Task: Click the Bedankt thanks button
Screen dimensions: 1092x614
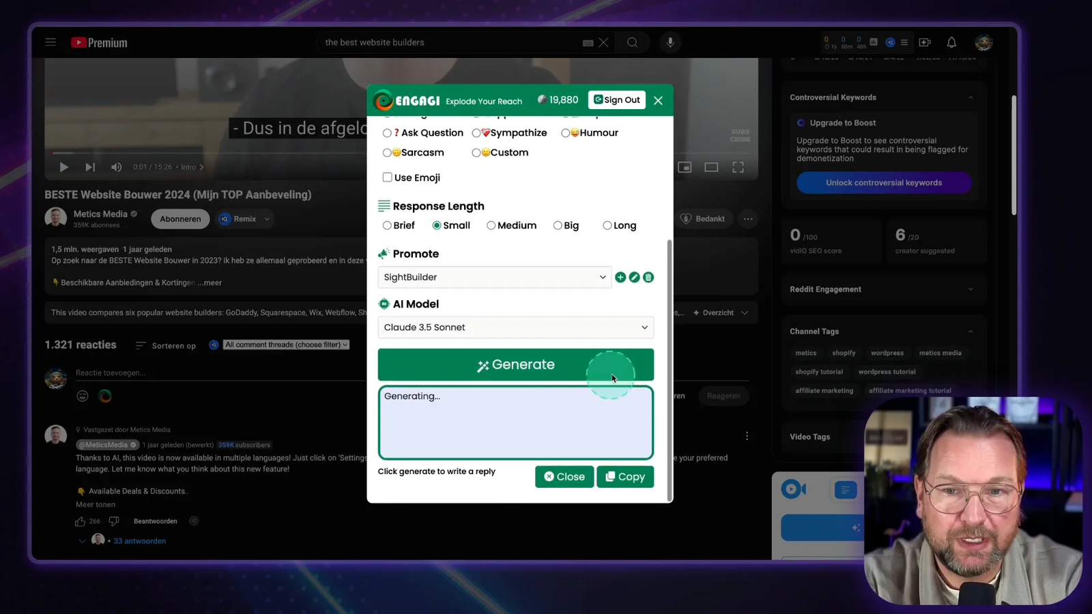Action: tap(703, 219)
